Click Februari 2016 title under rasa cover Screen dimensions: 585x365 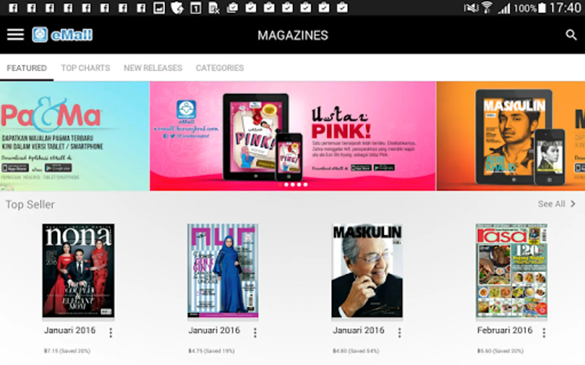pos(505,331)
